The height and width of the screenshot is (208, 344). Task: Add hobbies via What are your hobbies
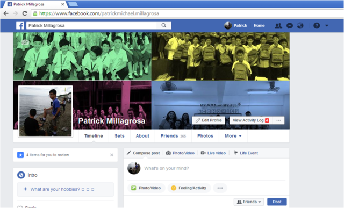coord(66,189)
